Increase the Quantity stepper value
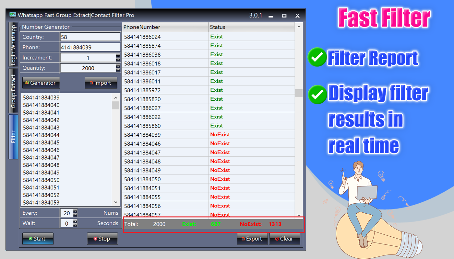 coord(118,66)
